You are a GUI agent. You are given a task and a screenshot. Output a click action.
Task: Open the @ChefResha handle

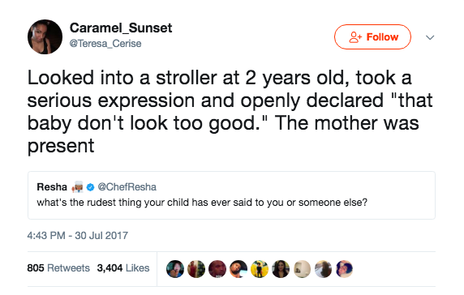click(127, 187)
